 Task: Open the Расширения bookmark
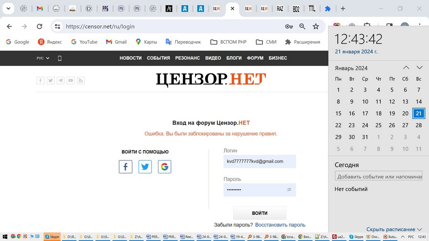[x=303, y=42]
